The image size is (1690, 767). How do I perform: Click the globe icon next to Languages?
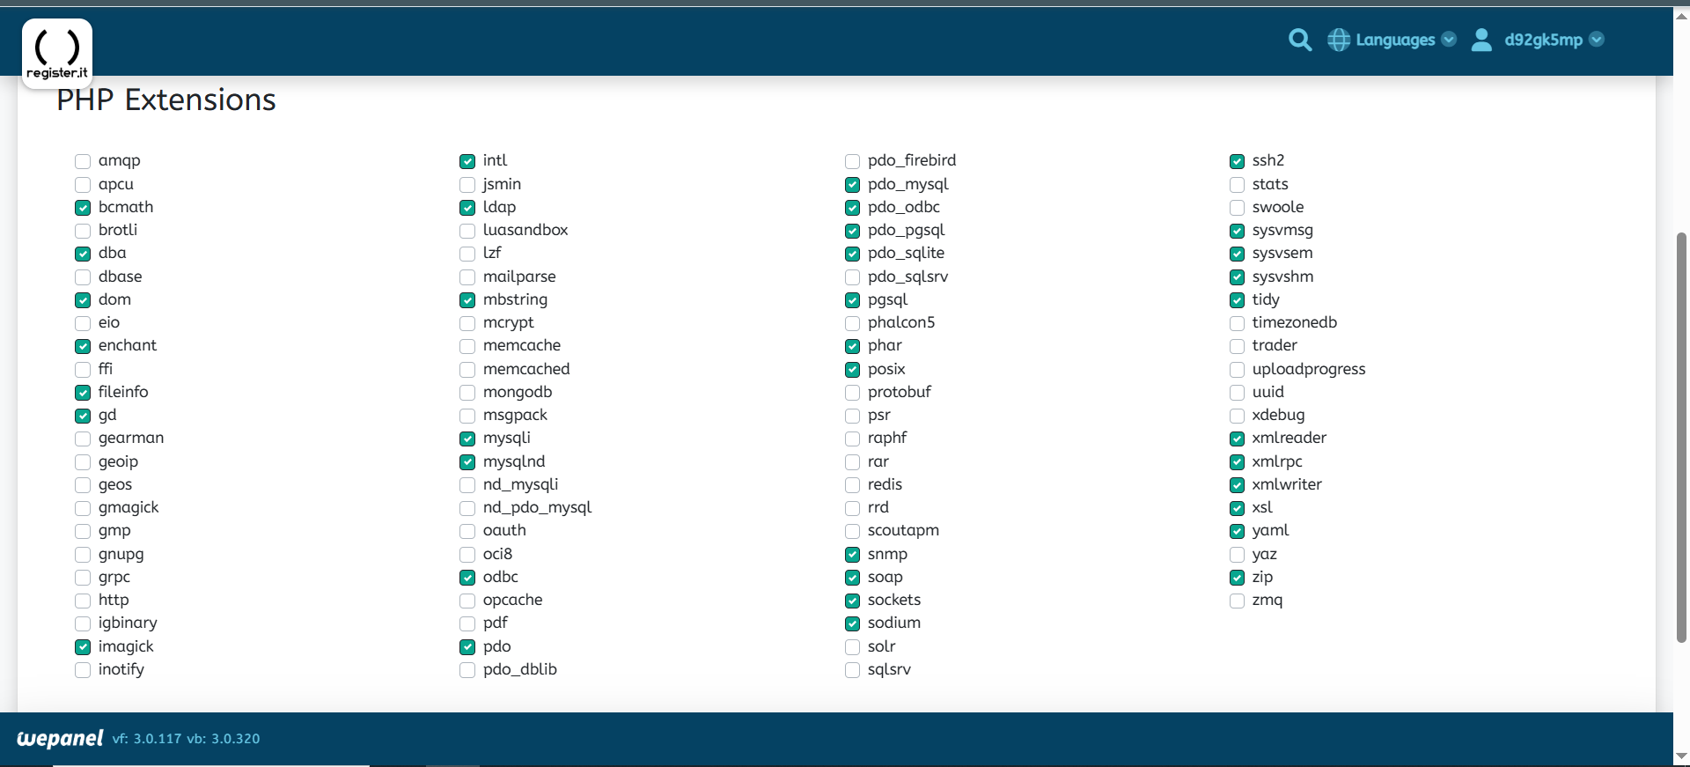tap(1339, 40)
